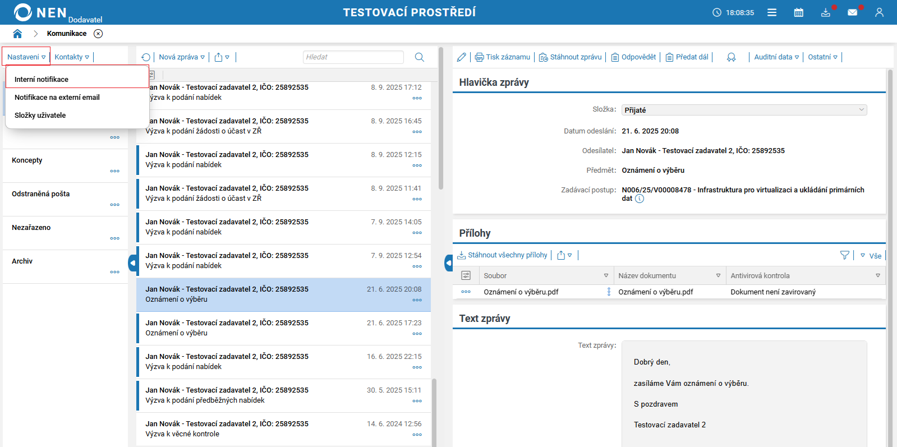Open dots menu for Archiv folder

pyautogui.click(x=115, y=272)
